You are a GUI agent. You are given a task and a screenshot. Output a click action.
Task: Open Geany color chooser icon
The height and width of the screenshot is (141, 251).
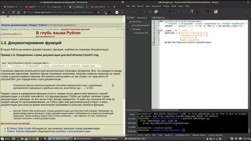[x=216, y=12]
